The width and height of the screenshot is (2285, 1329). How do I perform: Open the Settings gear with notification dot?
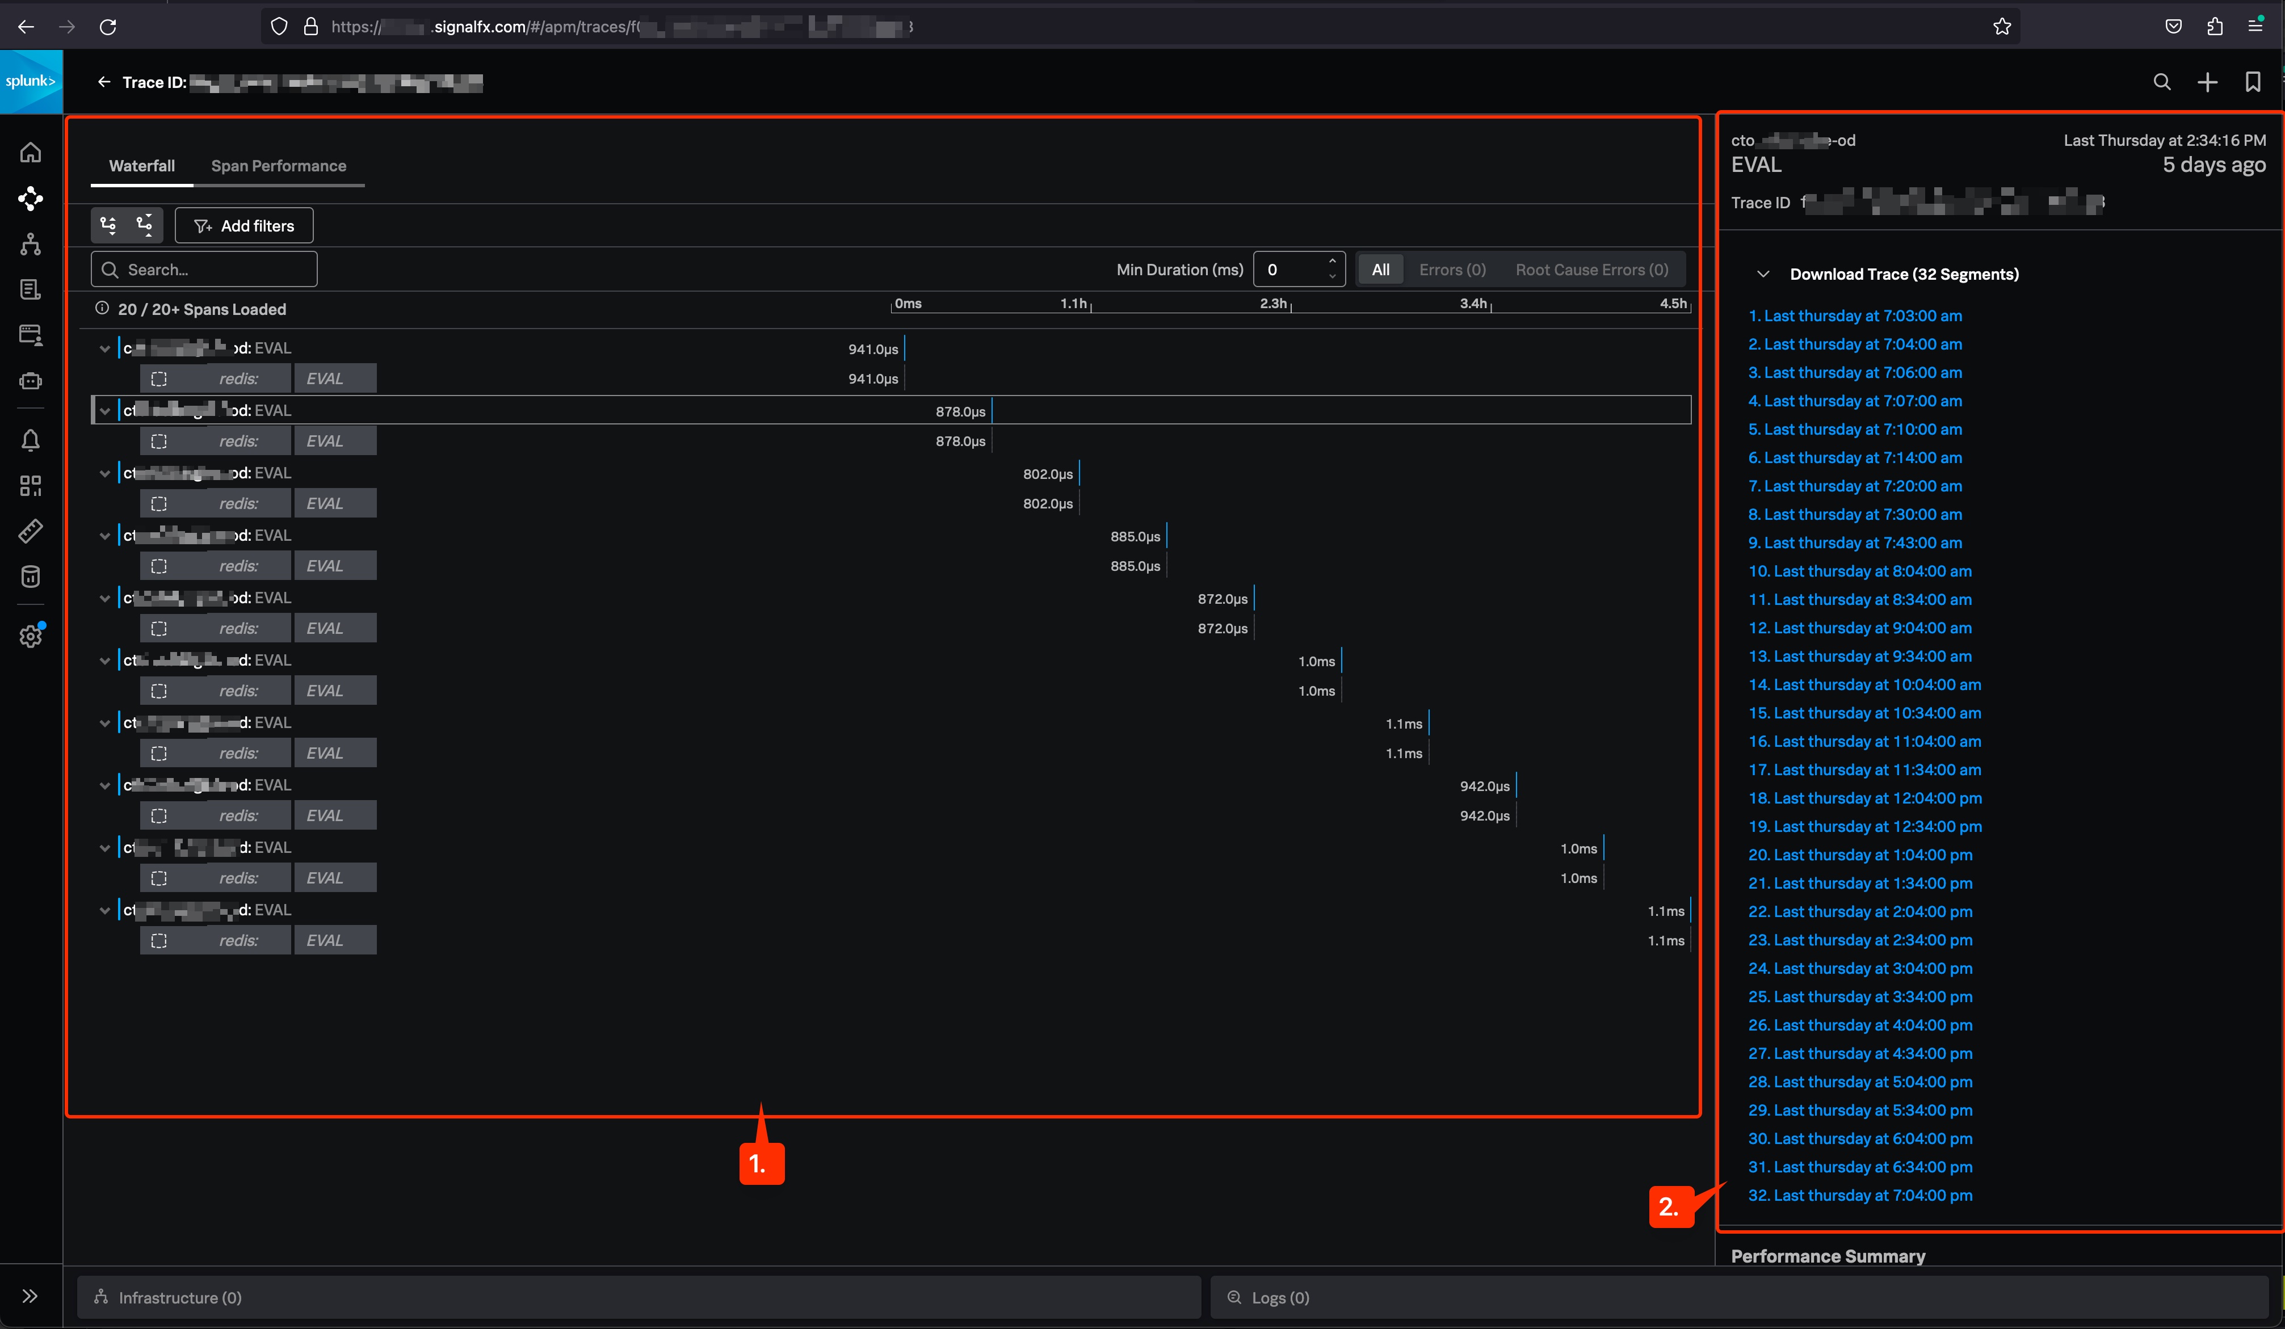pyautogui.click(x=31, y=636)
